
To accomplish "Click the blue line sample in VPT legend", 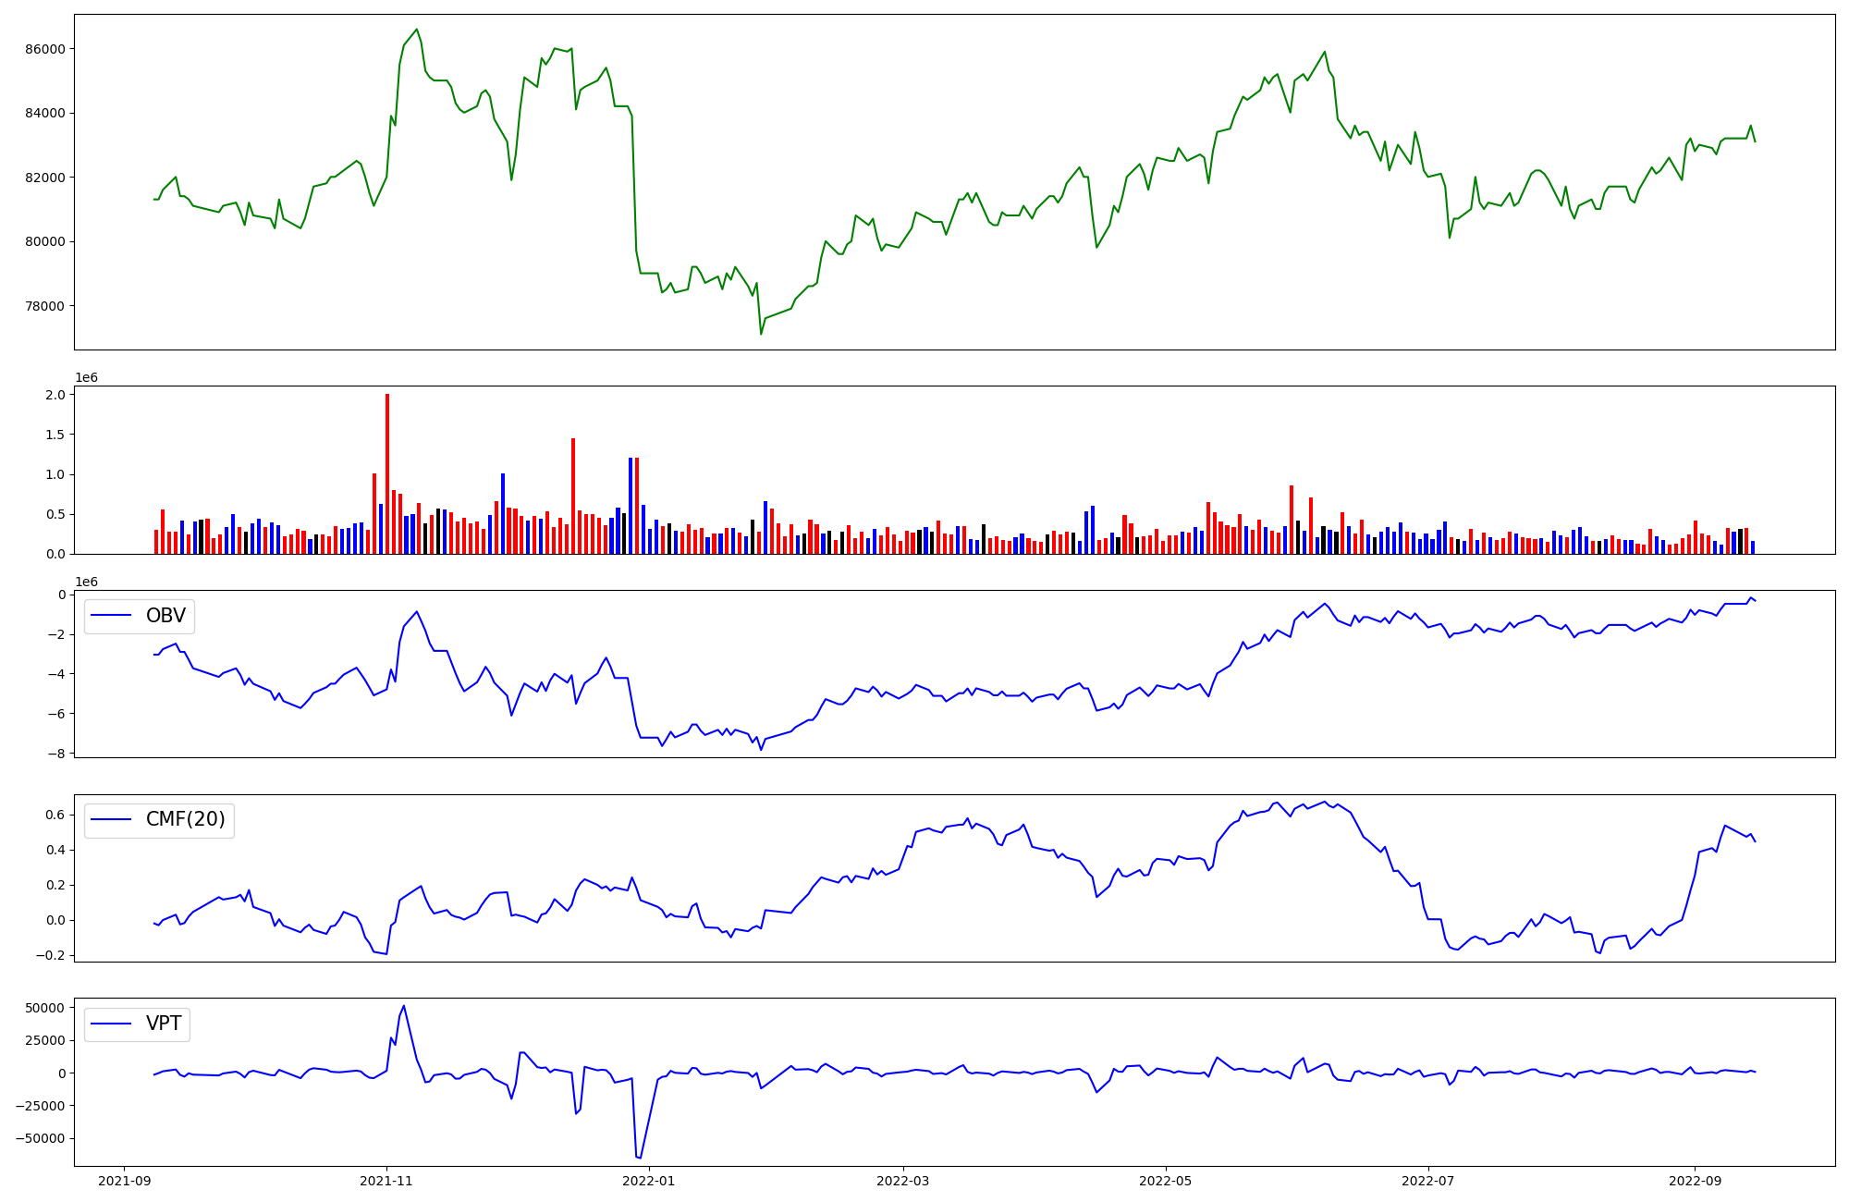I will (x=112, y=1024).
